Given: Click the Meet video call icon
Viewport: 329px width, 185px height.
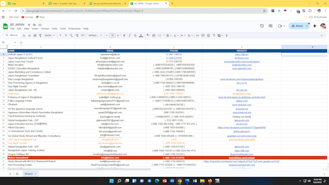Looking at the screenshot, I should point(280,26).
